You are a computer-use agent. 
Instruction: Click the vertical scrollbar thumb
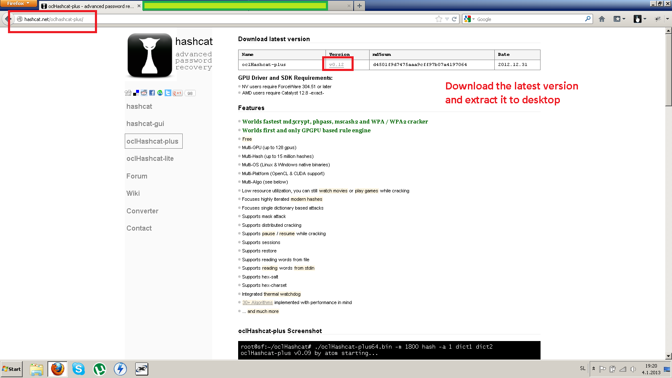pyautogui.click(x=669, y=70)
